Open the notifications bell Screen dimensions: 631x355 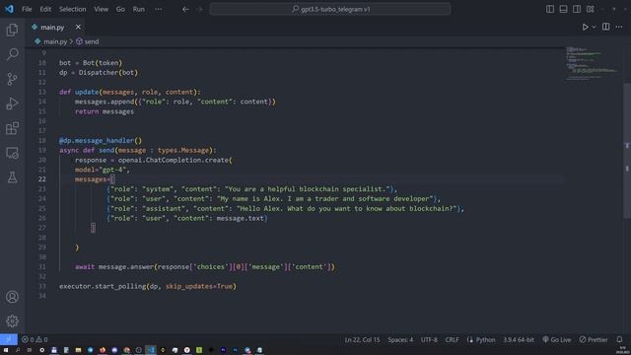pos(619,339)
